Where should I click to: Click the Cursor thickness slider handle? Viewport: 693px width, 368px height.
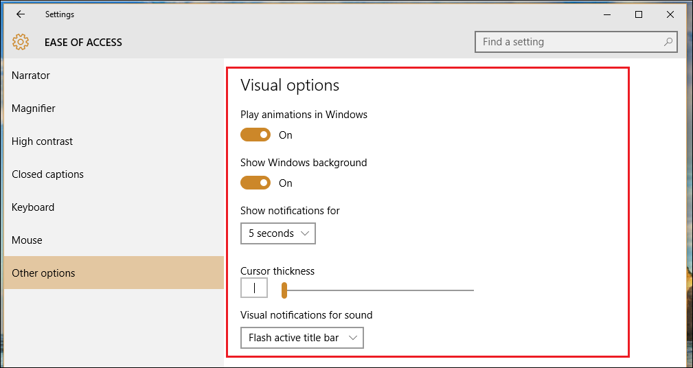tap(284, 291)
